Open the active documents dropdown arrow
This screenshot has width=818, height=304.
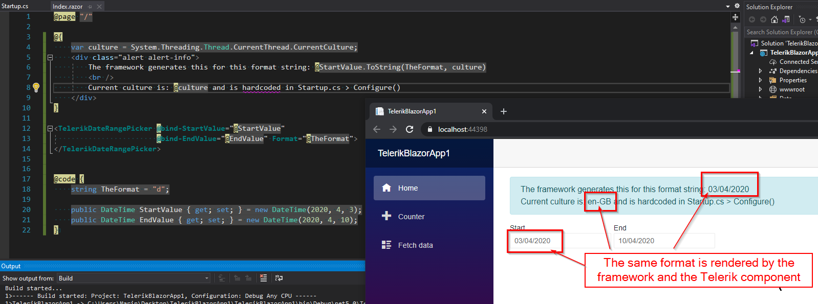tap(728, 7)
